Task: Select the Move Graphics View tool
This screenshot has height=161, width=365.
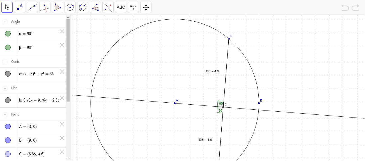Action: (146, 7)
